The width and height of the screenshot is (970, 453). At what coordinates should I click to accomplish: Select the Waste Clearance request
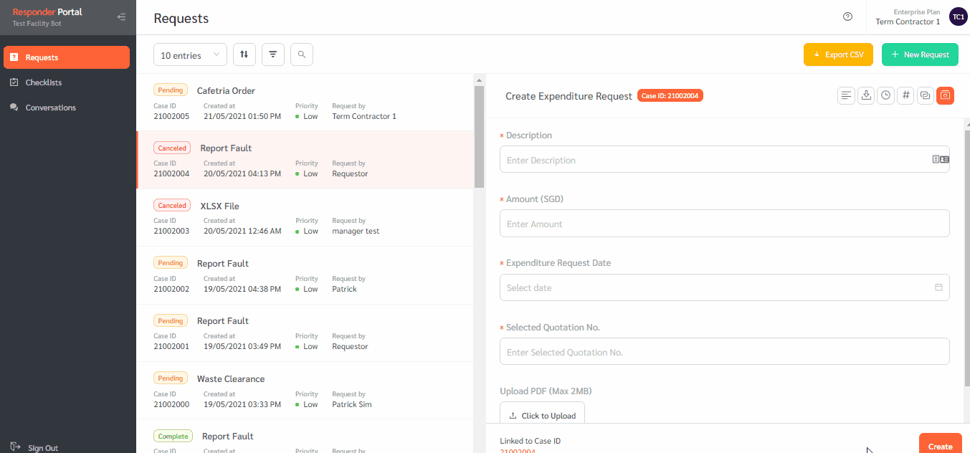point(305,391)
